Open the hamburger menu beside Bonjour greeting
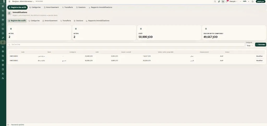 tap(9, 1)
